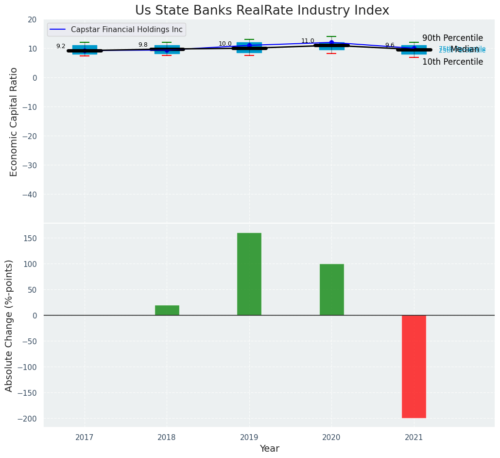Click the blue line sample in the legend
This screenshot has height=458, width=500.
coord(58,30)
